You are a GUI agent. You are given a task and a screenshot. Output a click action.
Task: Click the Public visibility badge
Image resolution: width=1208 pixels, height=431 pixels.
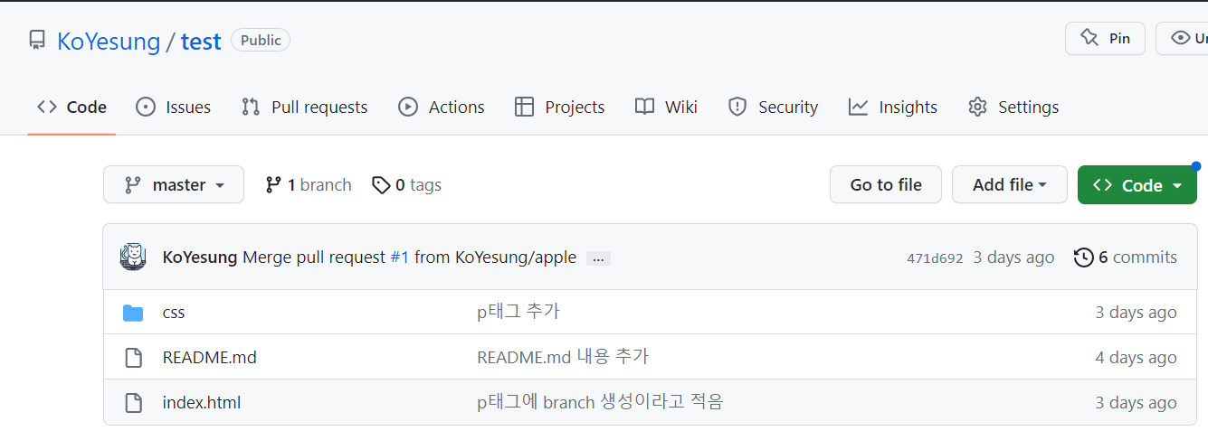(261, 41)
